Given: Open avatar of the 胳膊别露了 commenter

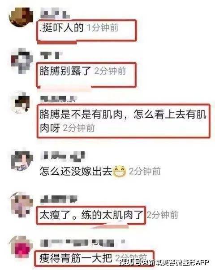Looking at the screenshot, I should tap(22, 61).
